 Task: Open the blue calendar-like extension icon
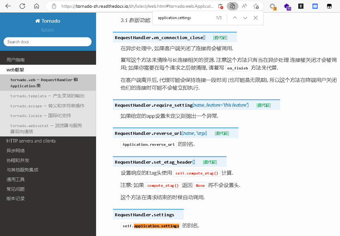tap(315, 6)
